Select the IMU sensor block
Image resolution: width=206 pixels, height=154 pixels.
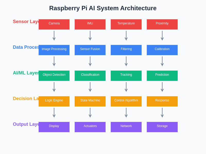[x=90, y=24]
